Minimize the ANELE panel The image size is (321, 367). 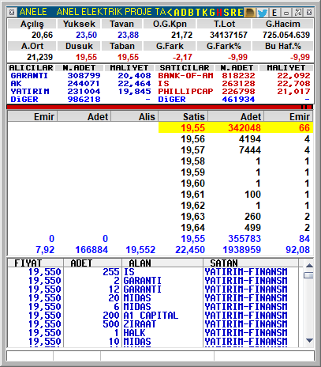point(286,12)
